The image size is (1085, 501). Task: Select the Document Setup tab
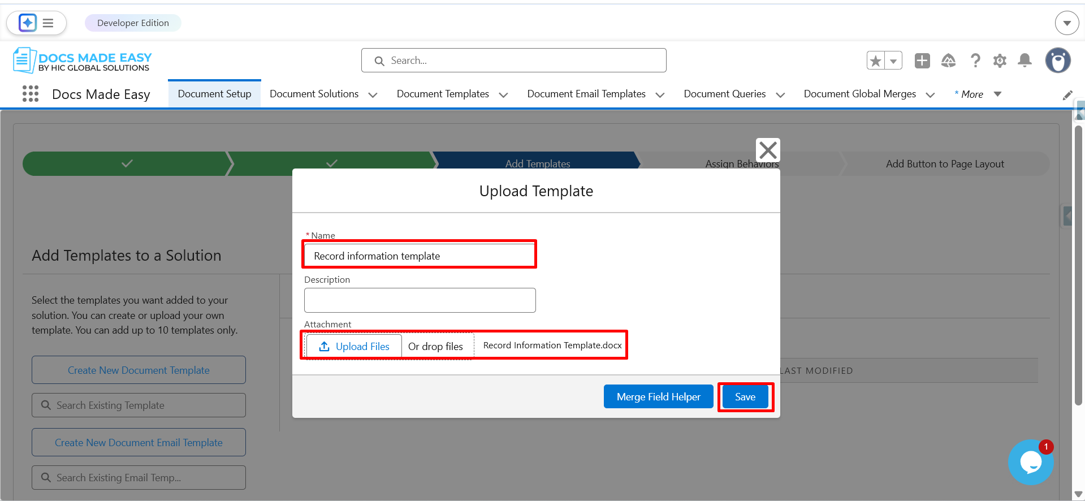coord(214,94)
